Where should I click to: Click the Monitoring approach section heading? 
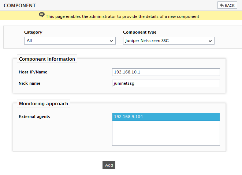44,103
